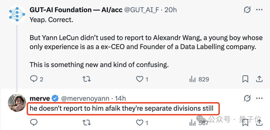Open GUT-AI Foundation profile avatar
The width and height of the screenshot is (270, 130).
point(17,14)
